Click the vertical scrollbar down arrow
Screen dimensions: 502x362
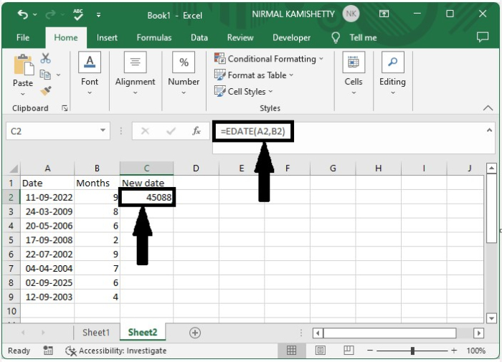tap(491, 318)
